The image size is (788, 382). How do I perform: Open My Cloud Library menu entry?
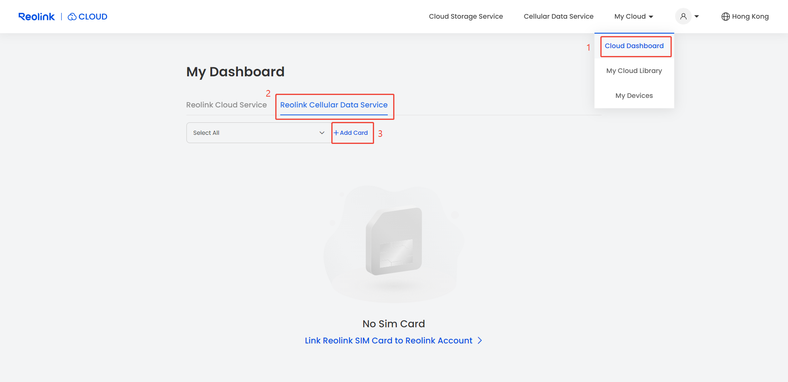click(634, 71)
